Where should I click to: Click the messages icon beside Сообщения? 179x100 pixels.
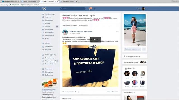point(43,20)
